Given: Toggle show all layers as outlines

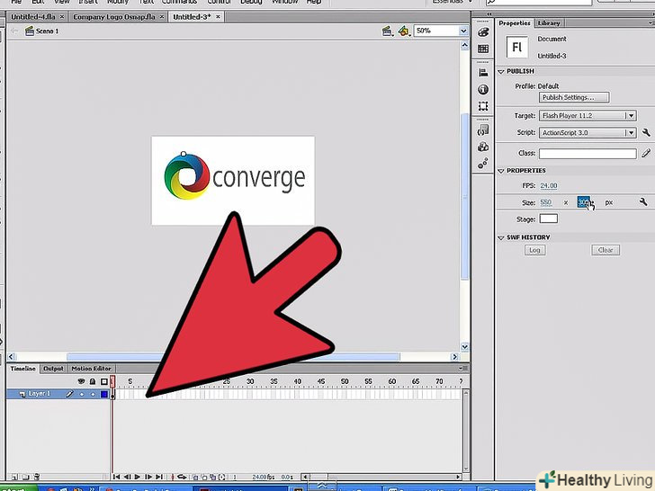Looking at the screenshot, I should [103, 381].
